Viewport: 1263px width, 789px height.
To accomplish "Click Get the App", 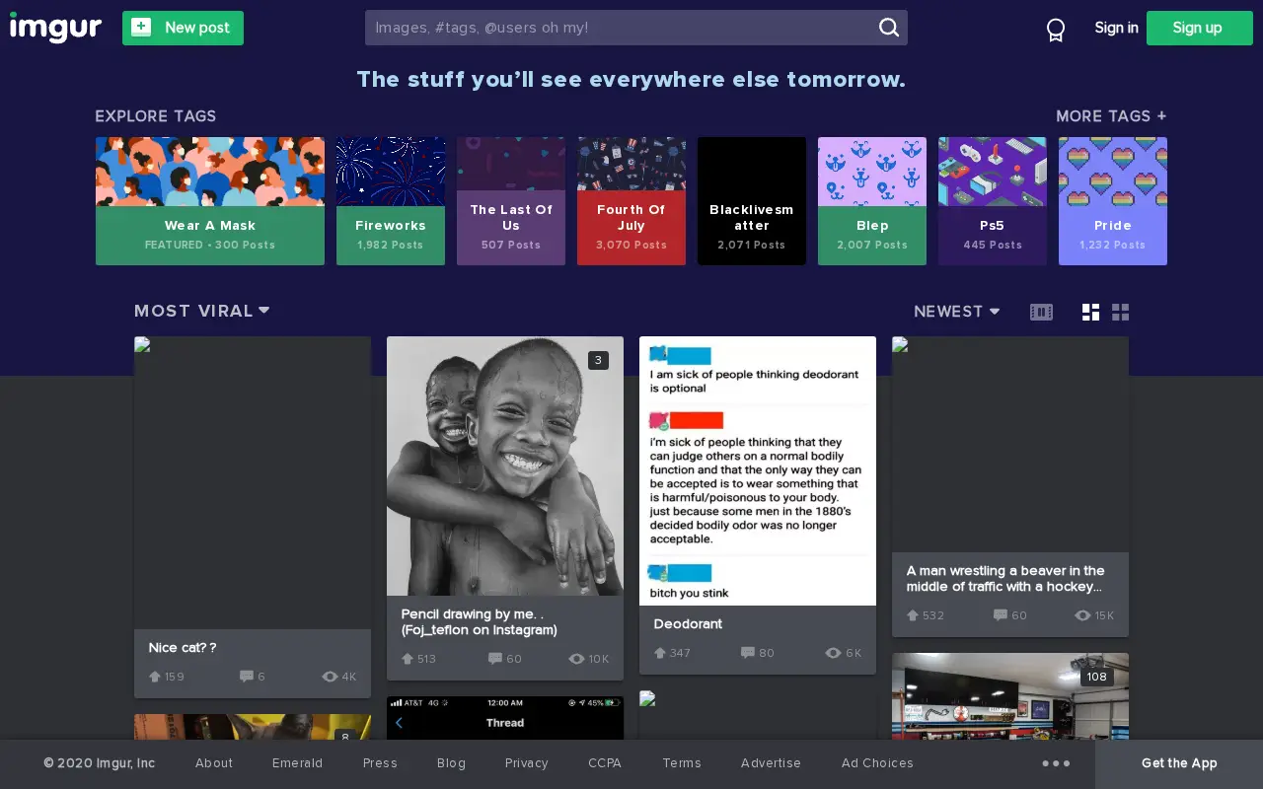I will coord(1179,763).
